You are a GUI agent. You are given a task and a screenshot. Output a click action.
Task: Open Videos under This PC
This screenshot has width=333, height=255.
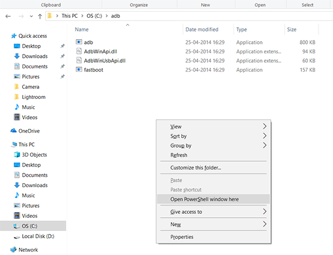click(x=29, y=216)
